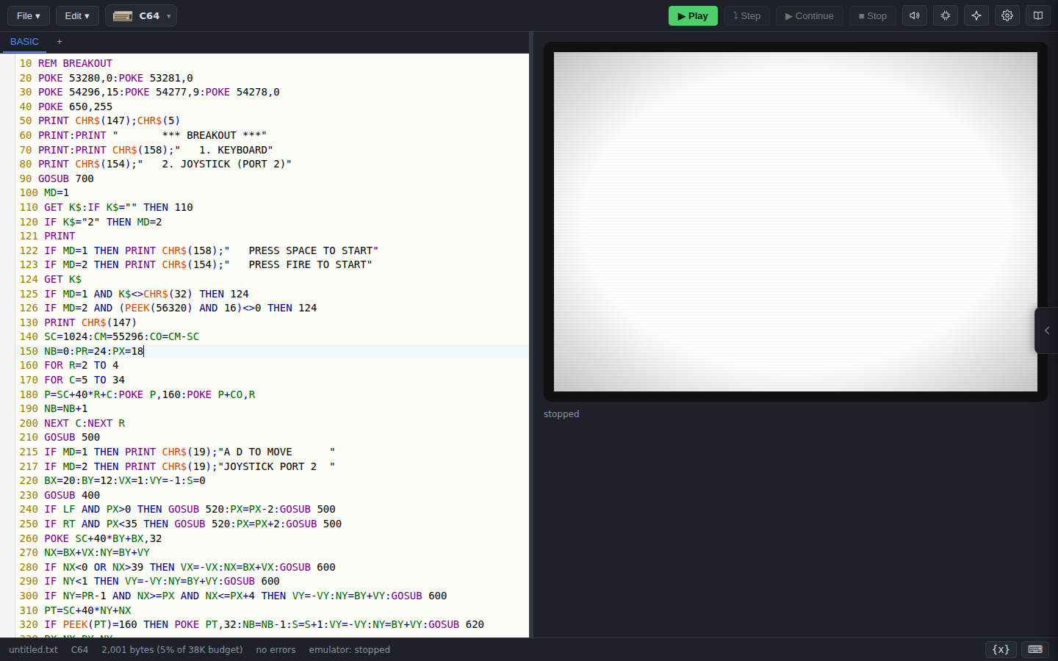Click the C64 label in status bar

[79, 649]
